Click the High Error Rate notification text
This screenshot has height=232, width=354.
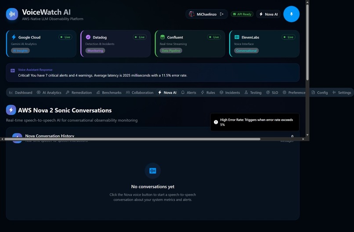[256, 122]
